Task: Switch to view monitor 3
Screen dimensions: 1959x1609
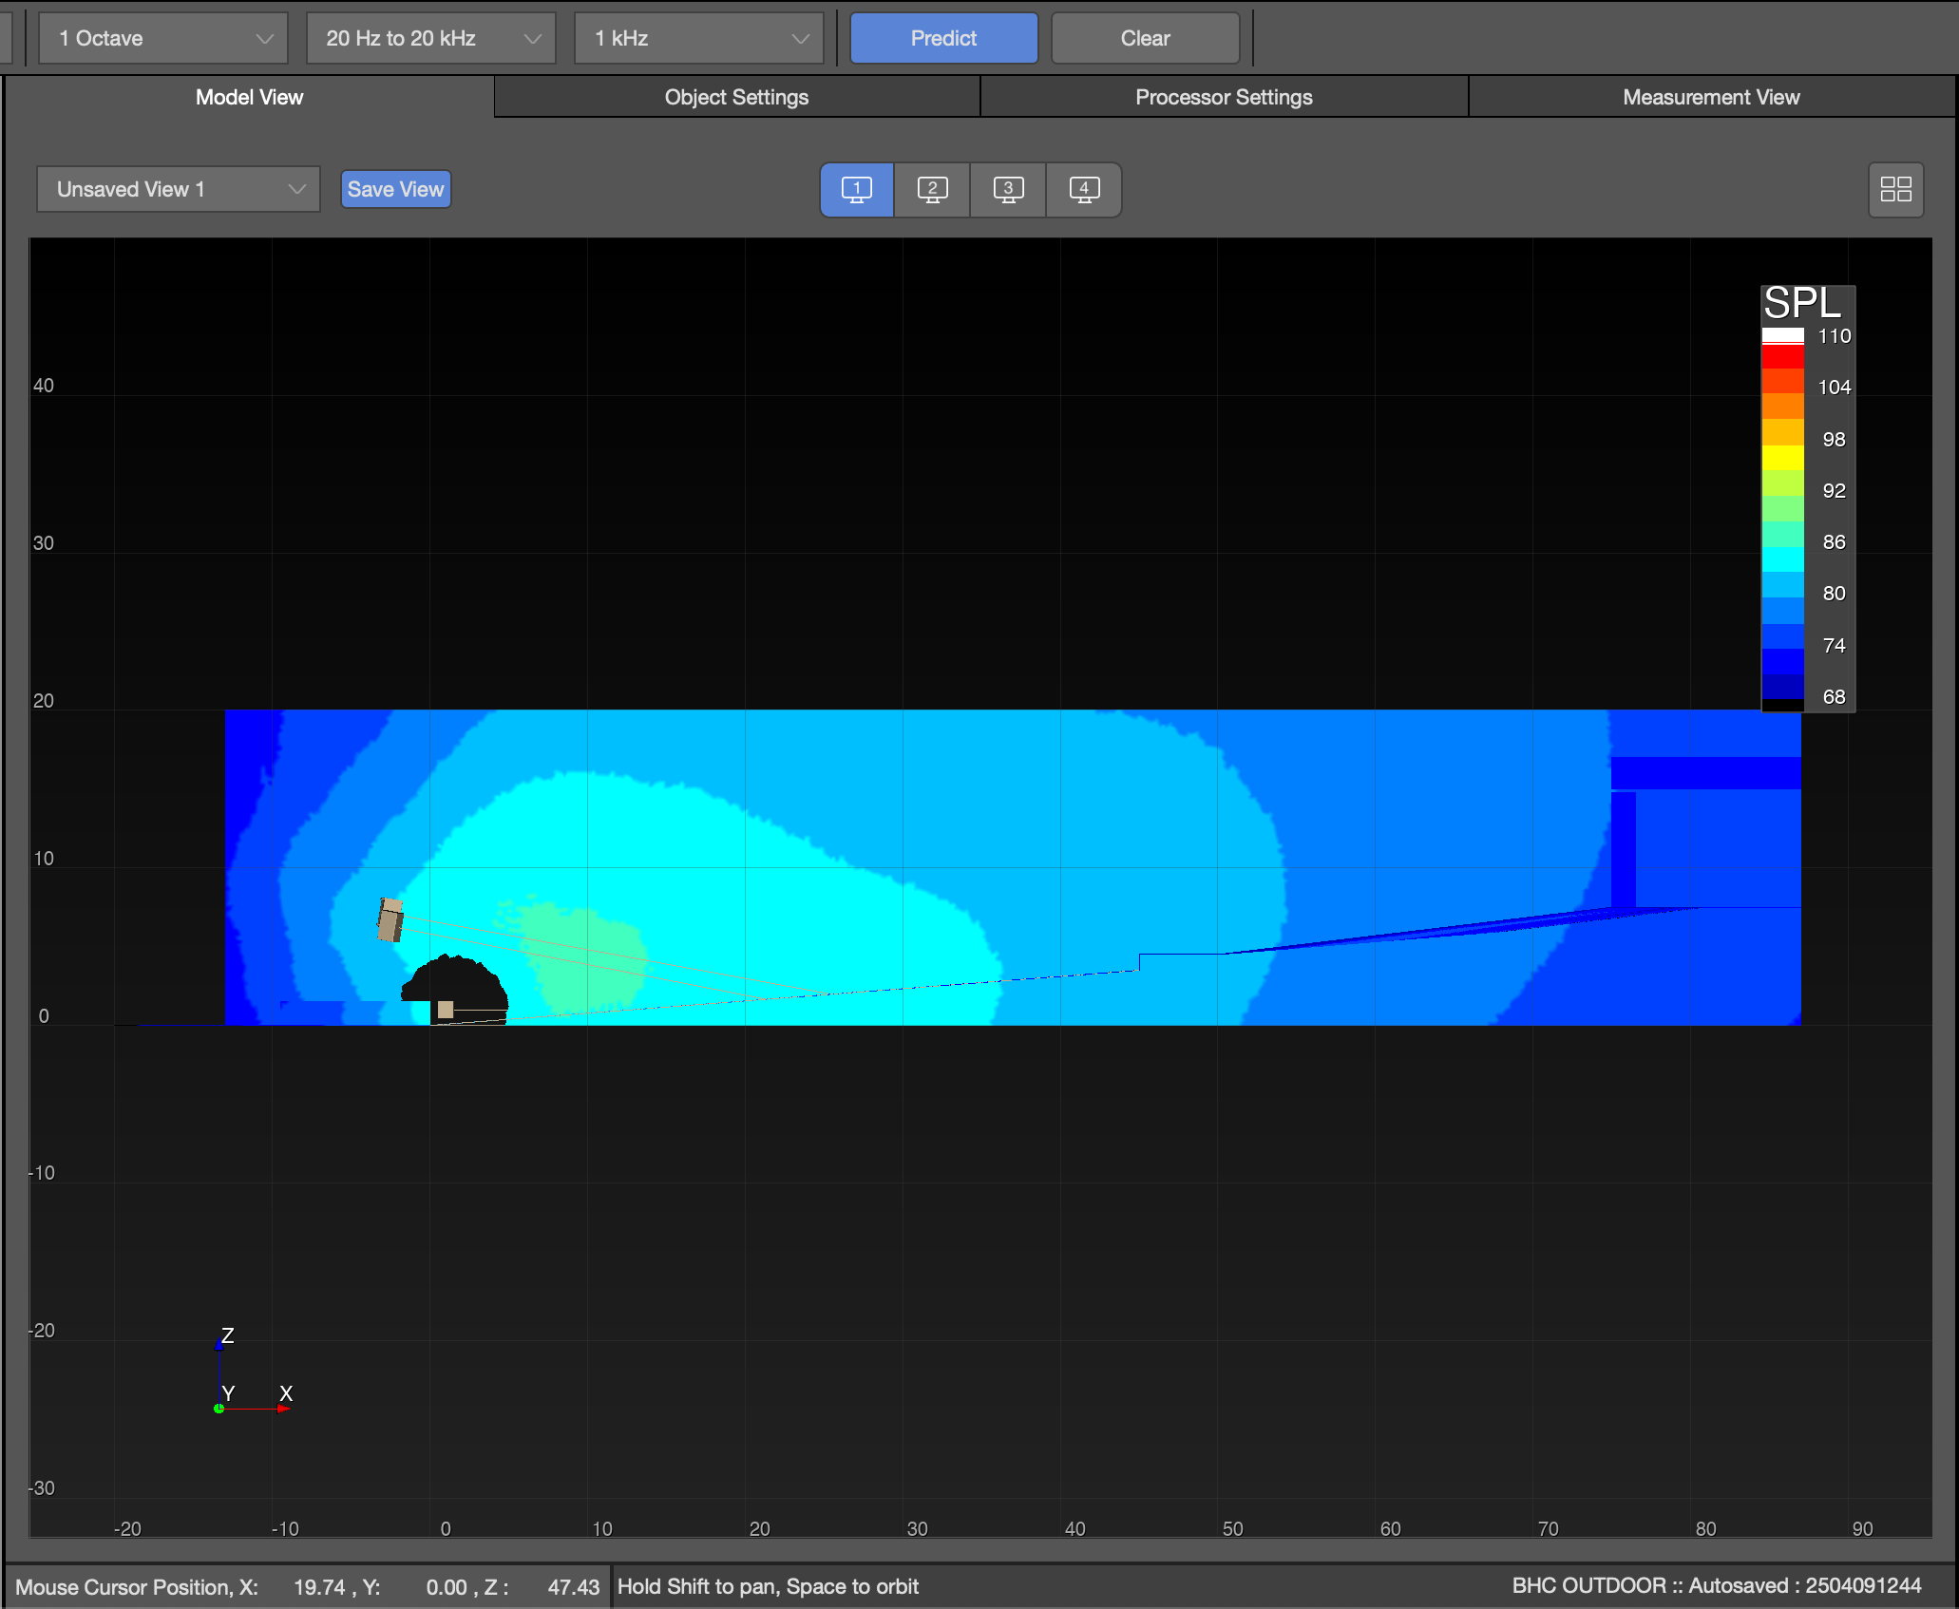Action: pyautogui.click(x=1008, y=189)
